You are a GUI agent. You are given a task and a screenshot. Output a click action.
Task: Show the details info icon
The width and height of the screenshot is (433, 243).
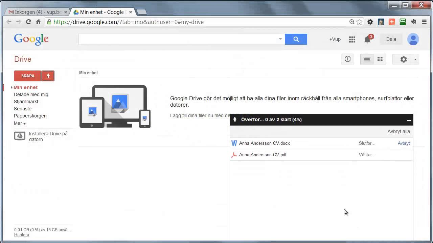pos(347,59)
